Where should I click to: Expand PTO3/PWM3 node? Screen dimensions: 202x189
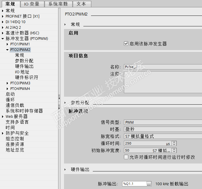pyautogui.click(x=7, y=83)
